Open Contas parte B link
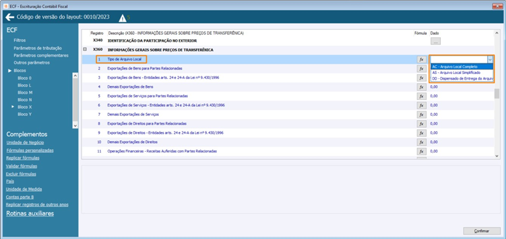The width and height of the screenshot is (506, 239). pos(20,197)
